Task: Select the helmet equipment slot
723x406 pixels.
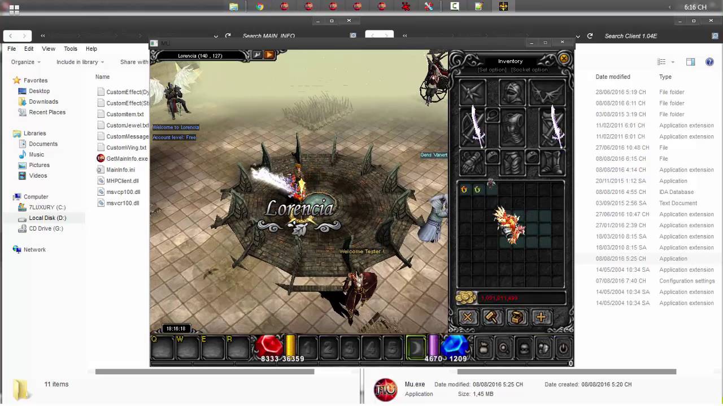Action: pyautogui.click(x=512, y=92)
